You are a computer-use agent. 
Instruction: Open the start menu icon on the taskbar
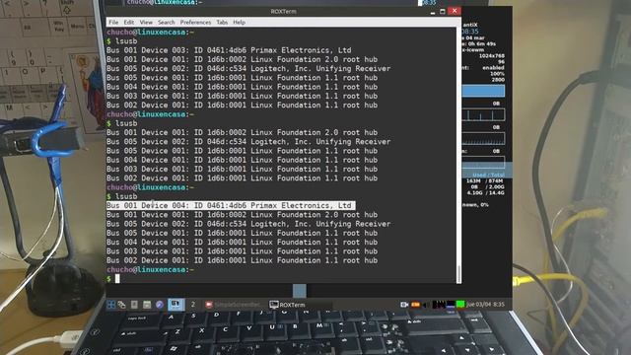point(111,305)
